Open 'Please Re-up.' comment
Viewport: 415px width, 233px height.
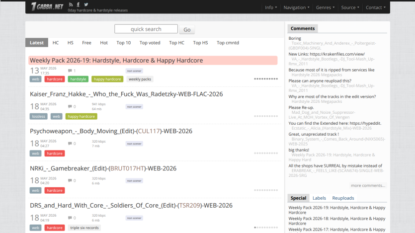(301, 108)
